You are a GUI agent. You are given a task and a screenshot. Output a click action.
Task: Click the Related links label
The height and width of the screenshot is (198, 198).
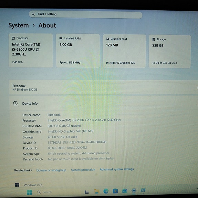coord(23,170)
